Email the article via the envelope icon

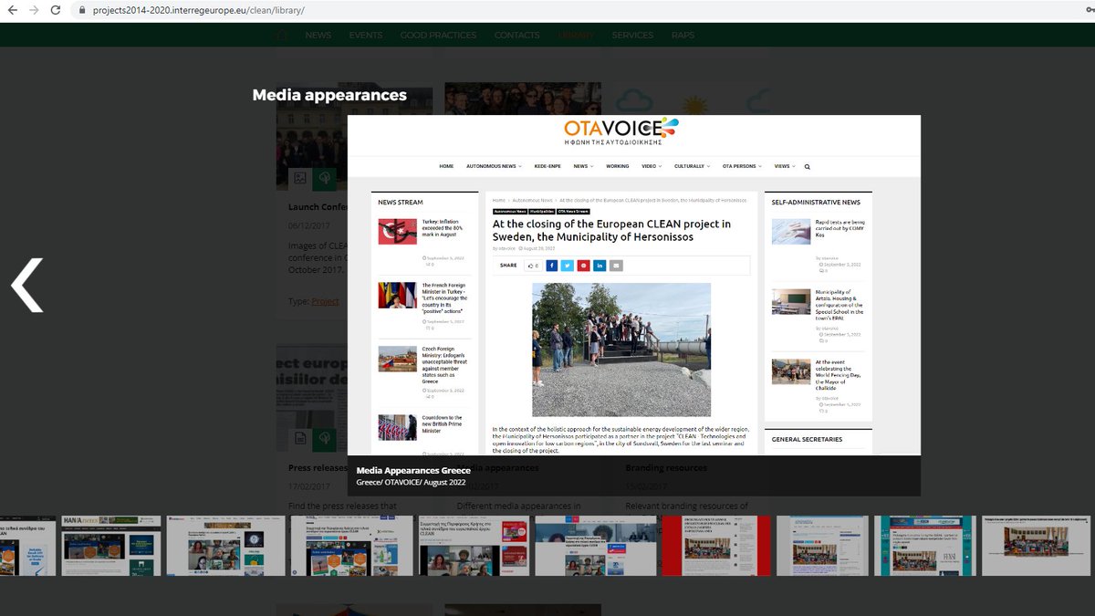tap(616, 266)
